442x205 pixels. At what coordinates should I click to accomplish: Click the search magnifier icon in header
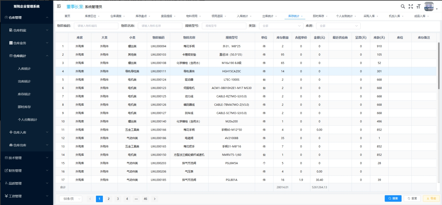(x=403, y=6)
